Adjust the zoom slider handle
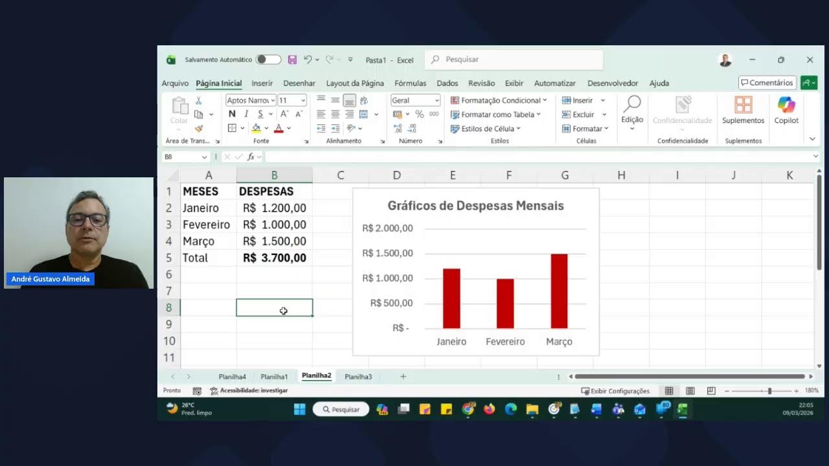This screenshot has width=829, height=466. coord(769,391)
